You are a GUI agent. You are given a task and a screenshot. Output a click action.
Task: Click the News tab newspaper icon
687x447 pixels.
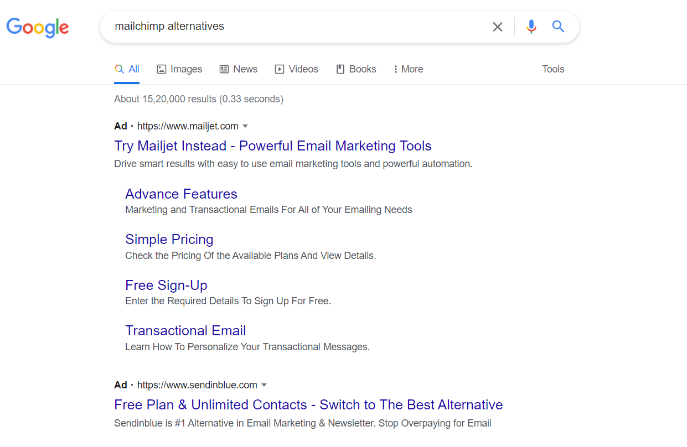(224, 69)
